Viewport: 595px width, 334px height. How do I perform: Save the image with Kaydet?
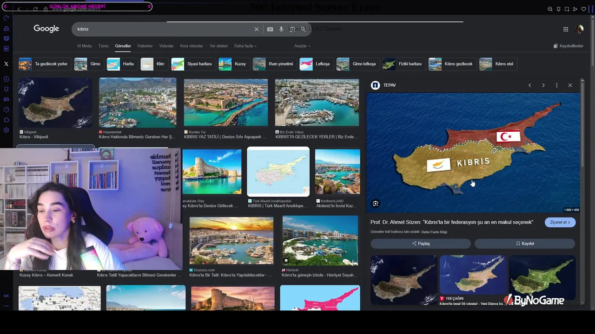(x=525, y=244)
